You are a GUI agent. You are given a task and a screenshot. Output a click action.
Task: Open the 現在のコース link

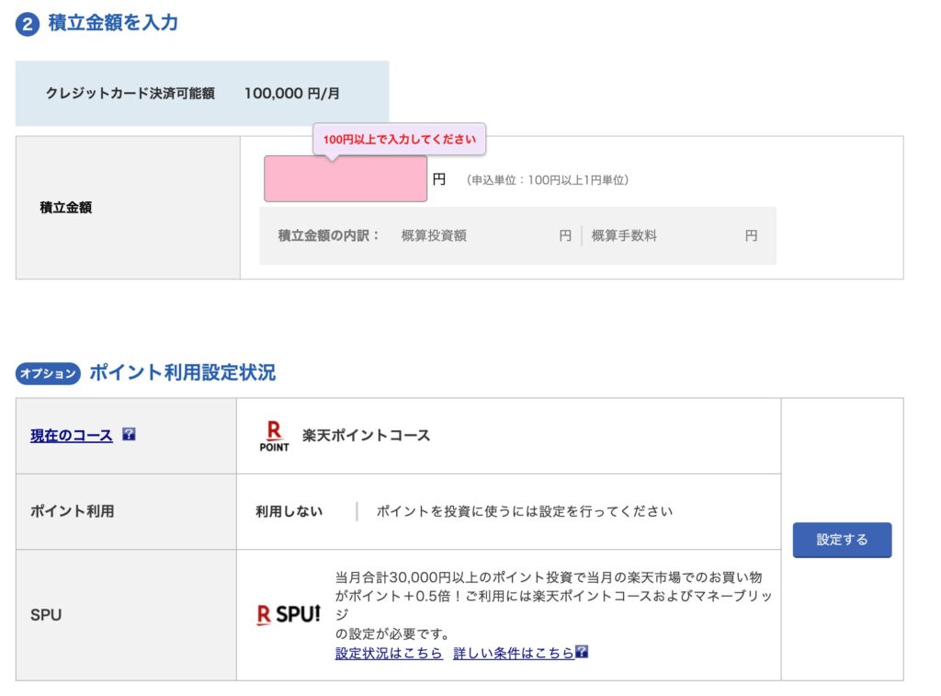(x=72, y=436)
